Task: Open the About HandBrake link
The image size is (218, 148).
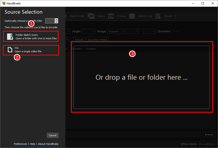Action: [48, 144]
